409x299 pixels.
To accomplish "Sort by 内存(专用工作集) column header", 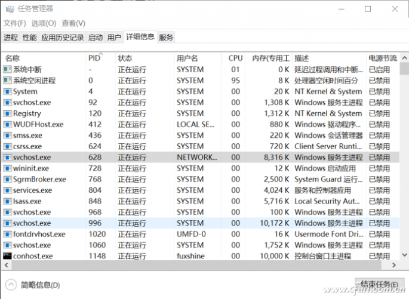I will click(269, 58).
